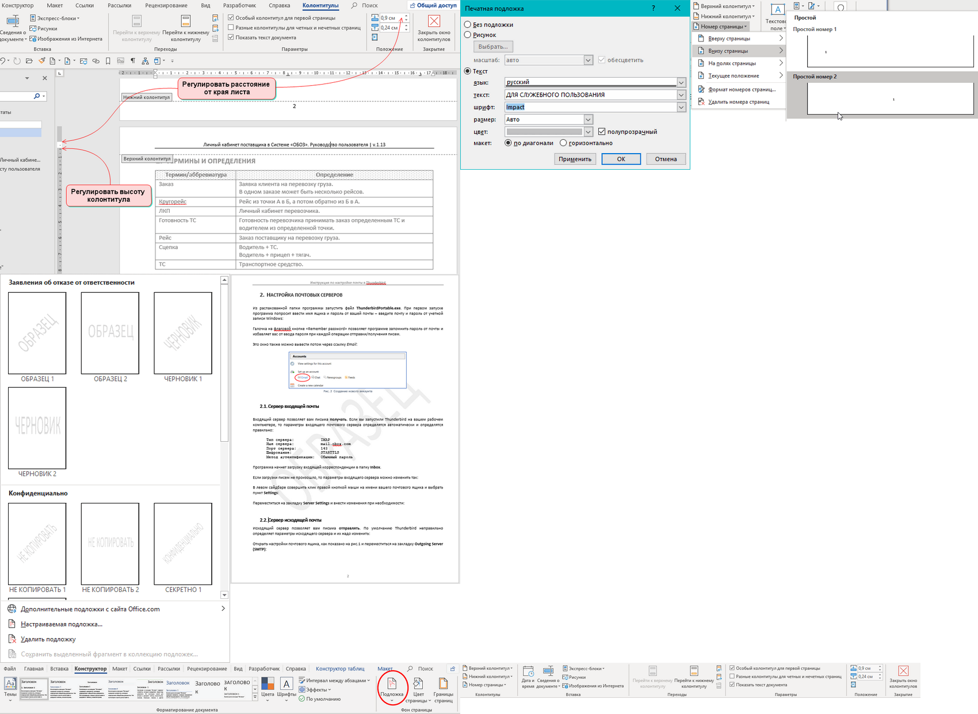Screen dimensions: 978x714
Task: Open the Шрифты theme fonts gallery
Action: [x=286, y=687]
